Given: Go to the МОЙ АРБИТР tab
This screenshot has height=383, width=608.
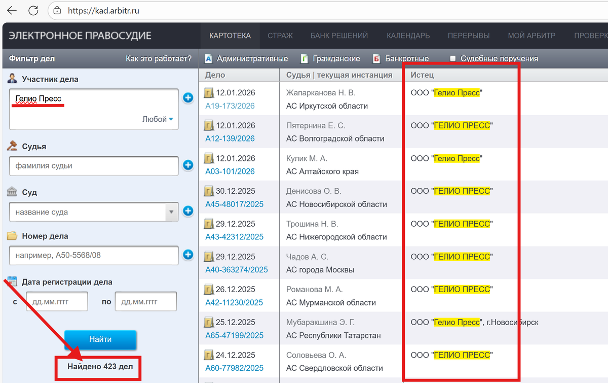Looking at the screenshot, I should click(x=532, y=36).
